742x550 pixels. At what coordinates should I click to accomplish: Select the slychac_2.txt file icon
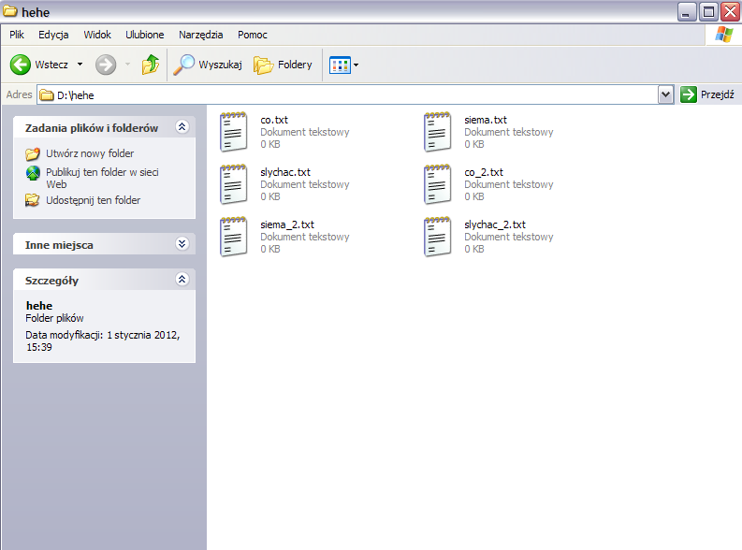(437, 237)
